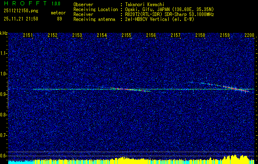Screen dimensions: 258x164
Task: Click the Receiver field label
Action: pyautogui.click(x=83, y=14)
